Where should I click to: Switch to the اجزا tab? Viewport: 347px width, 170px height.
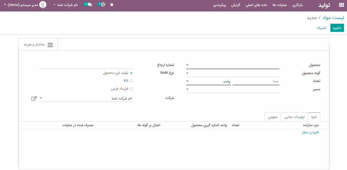314,117
